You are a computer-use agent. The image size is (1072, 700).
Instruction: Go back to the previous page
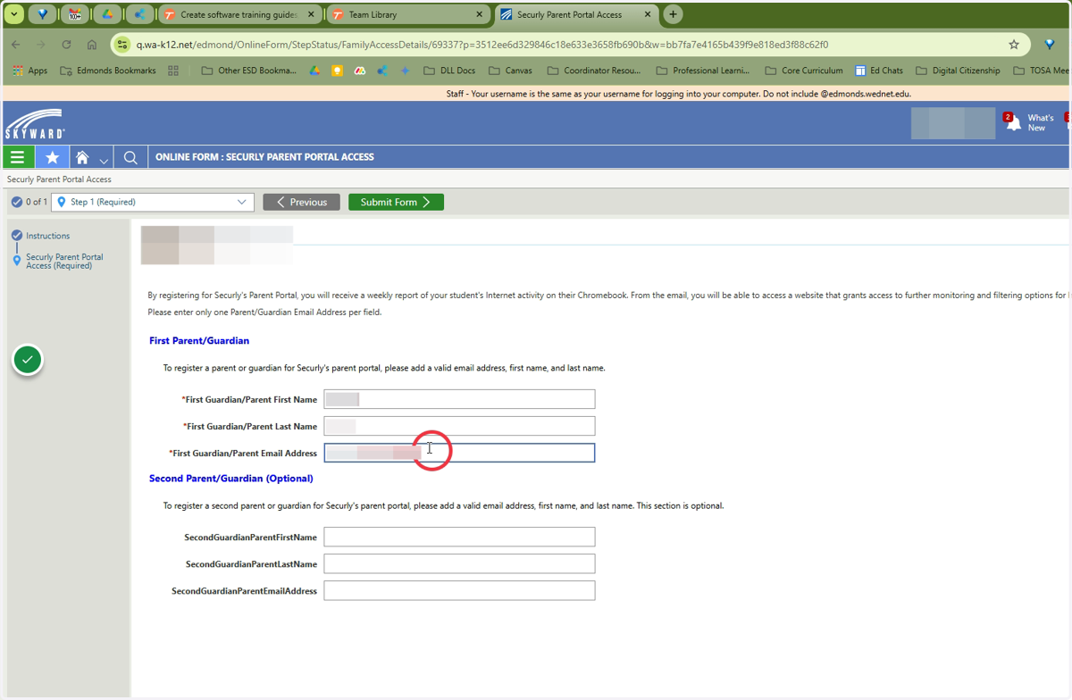click(15, 45)
